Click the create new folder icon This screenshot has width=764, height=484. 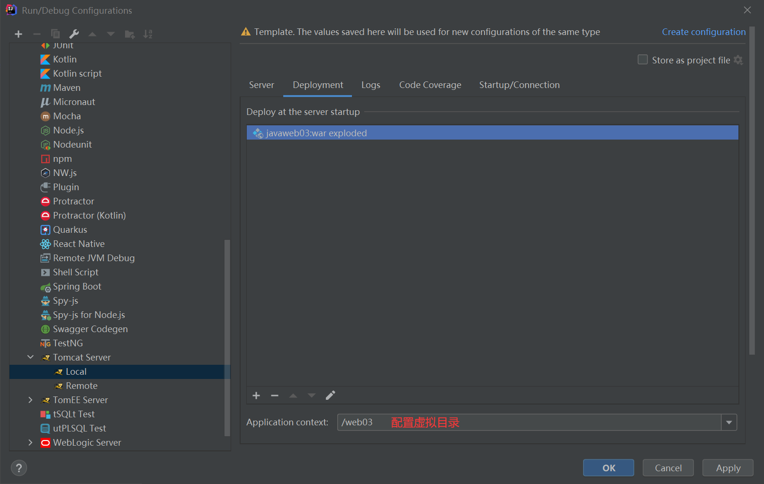(129, 34)
